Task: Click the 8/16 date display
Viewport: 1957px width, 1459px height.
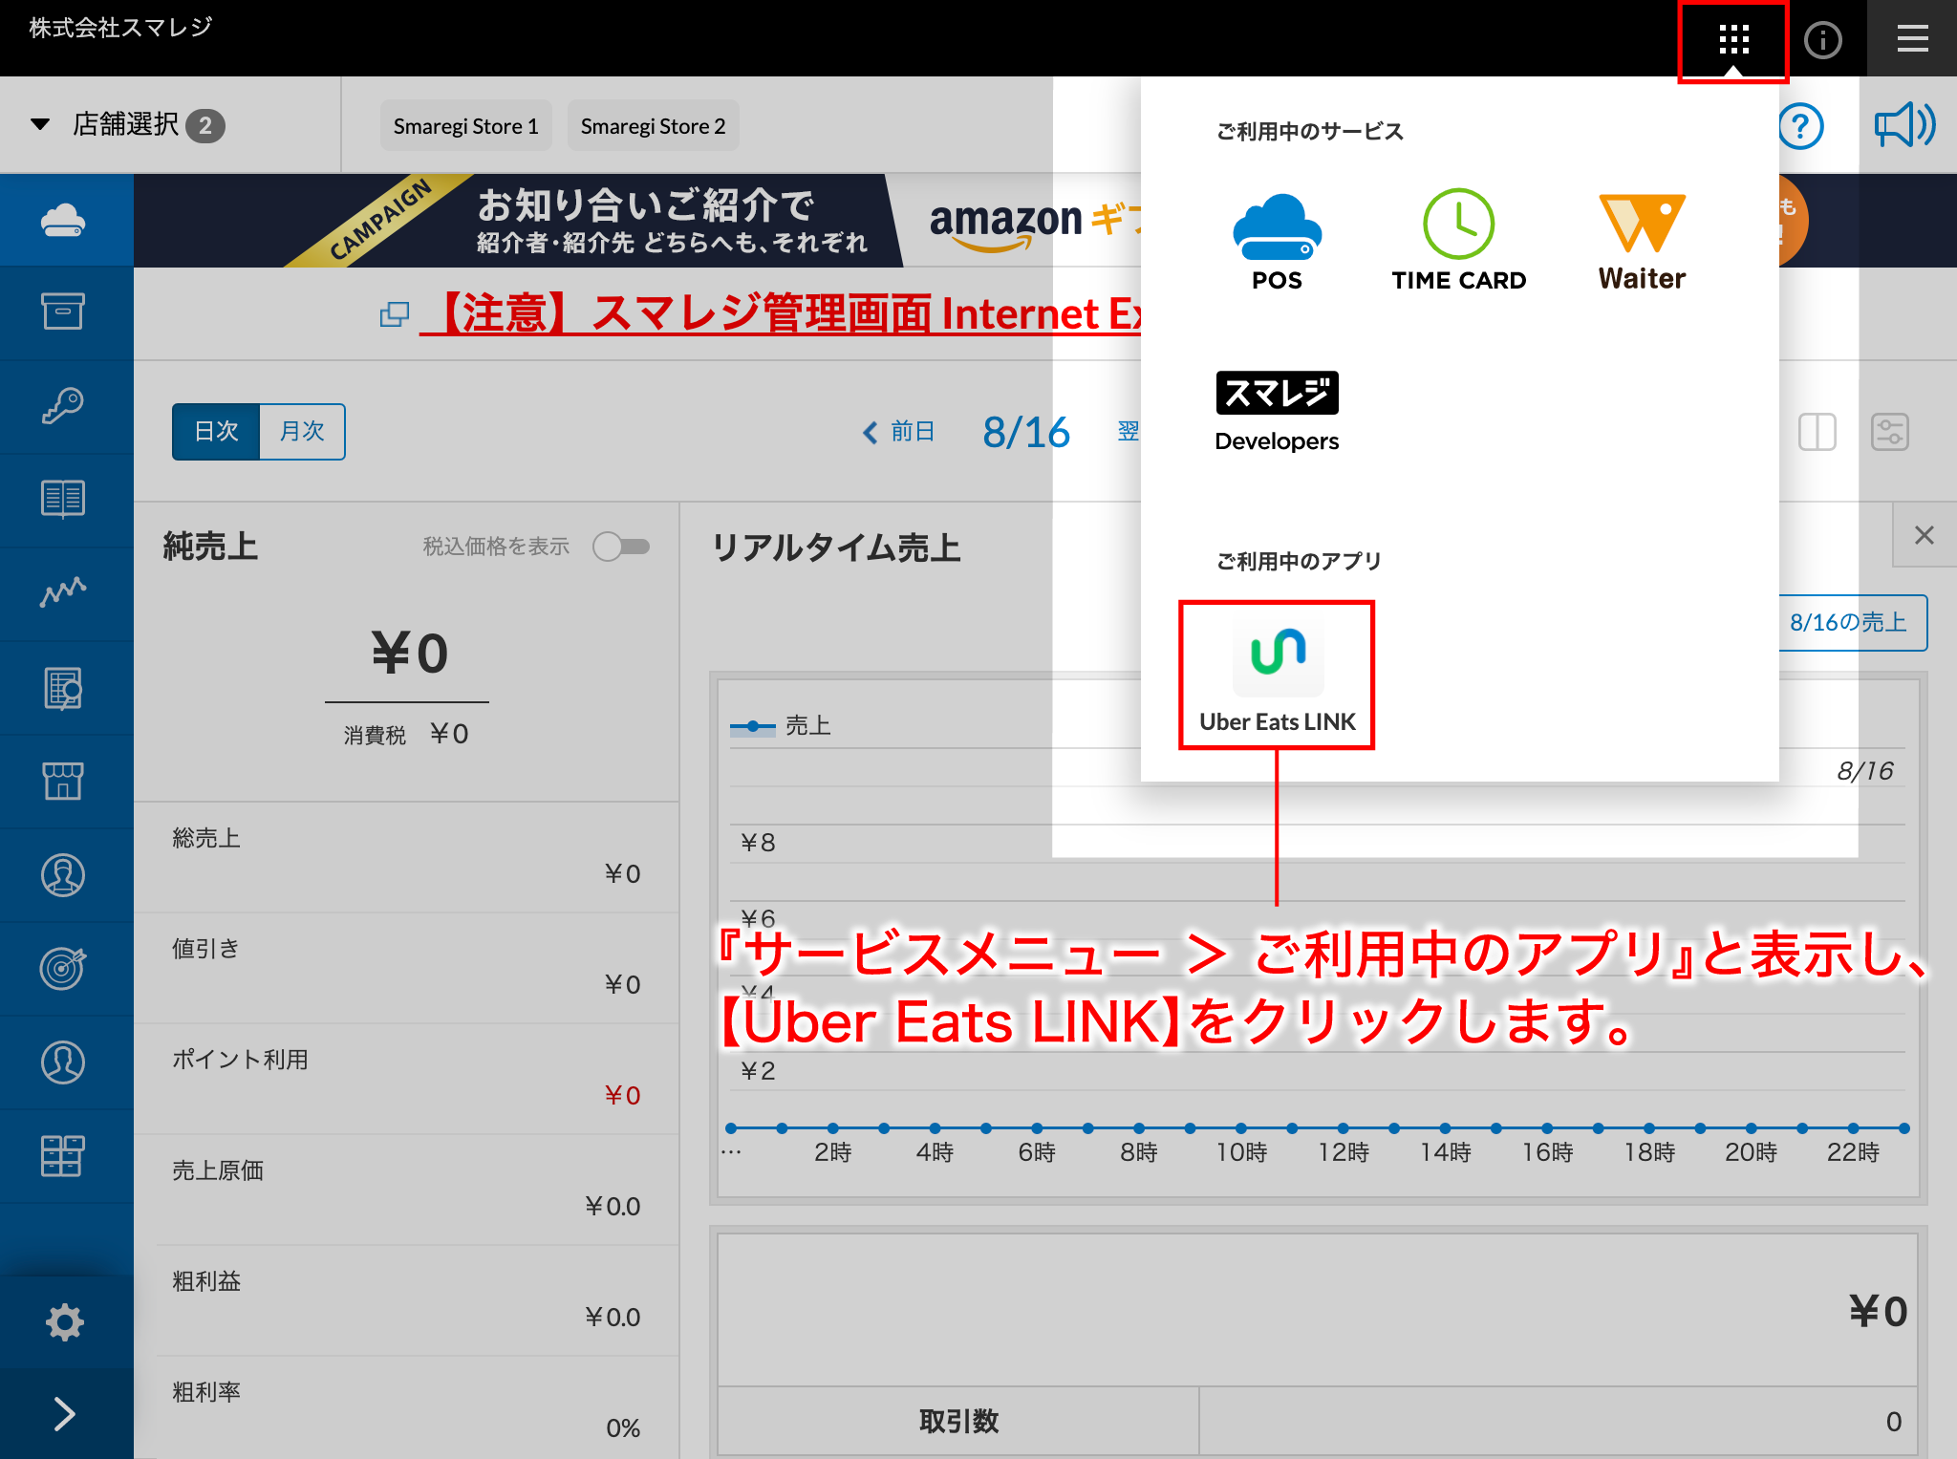Action: tap(1026, 432)
